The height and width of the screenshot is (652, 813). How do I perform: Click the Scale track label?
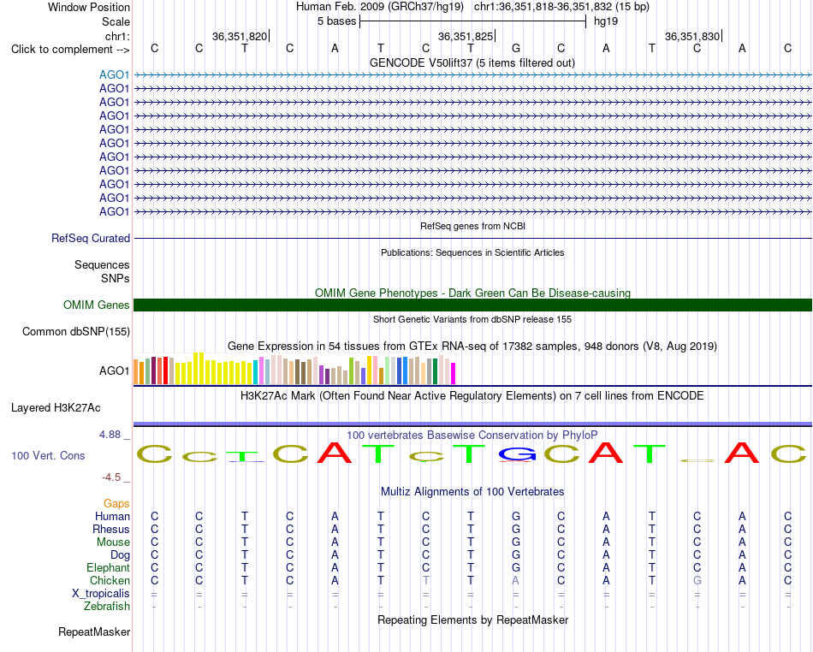(x=116, y=21)
